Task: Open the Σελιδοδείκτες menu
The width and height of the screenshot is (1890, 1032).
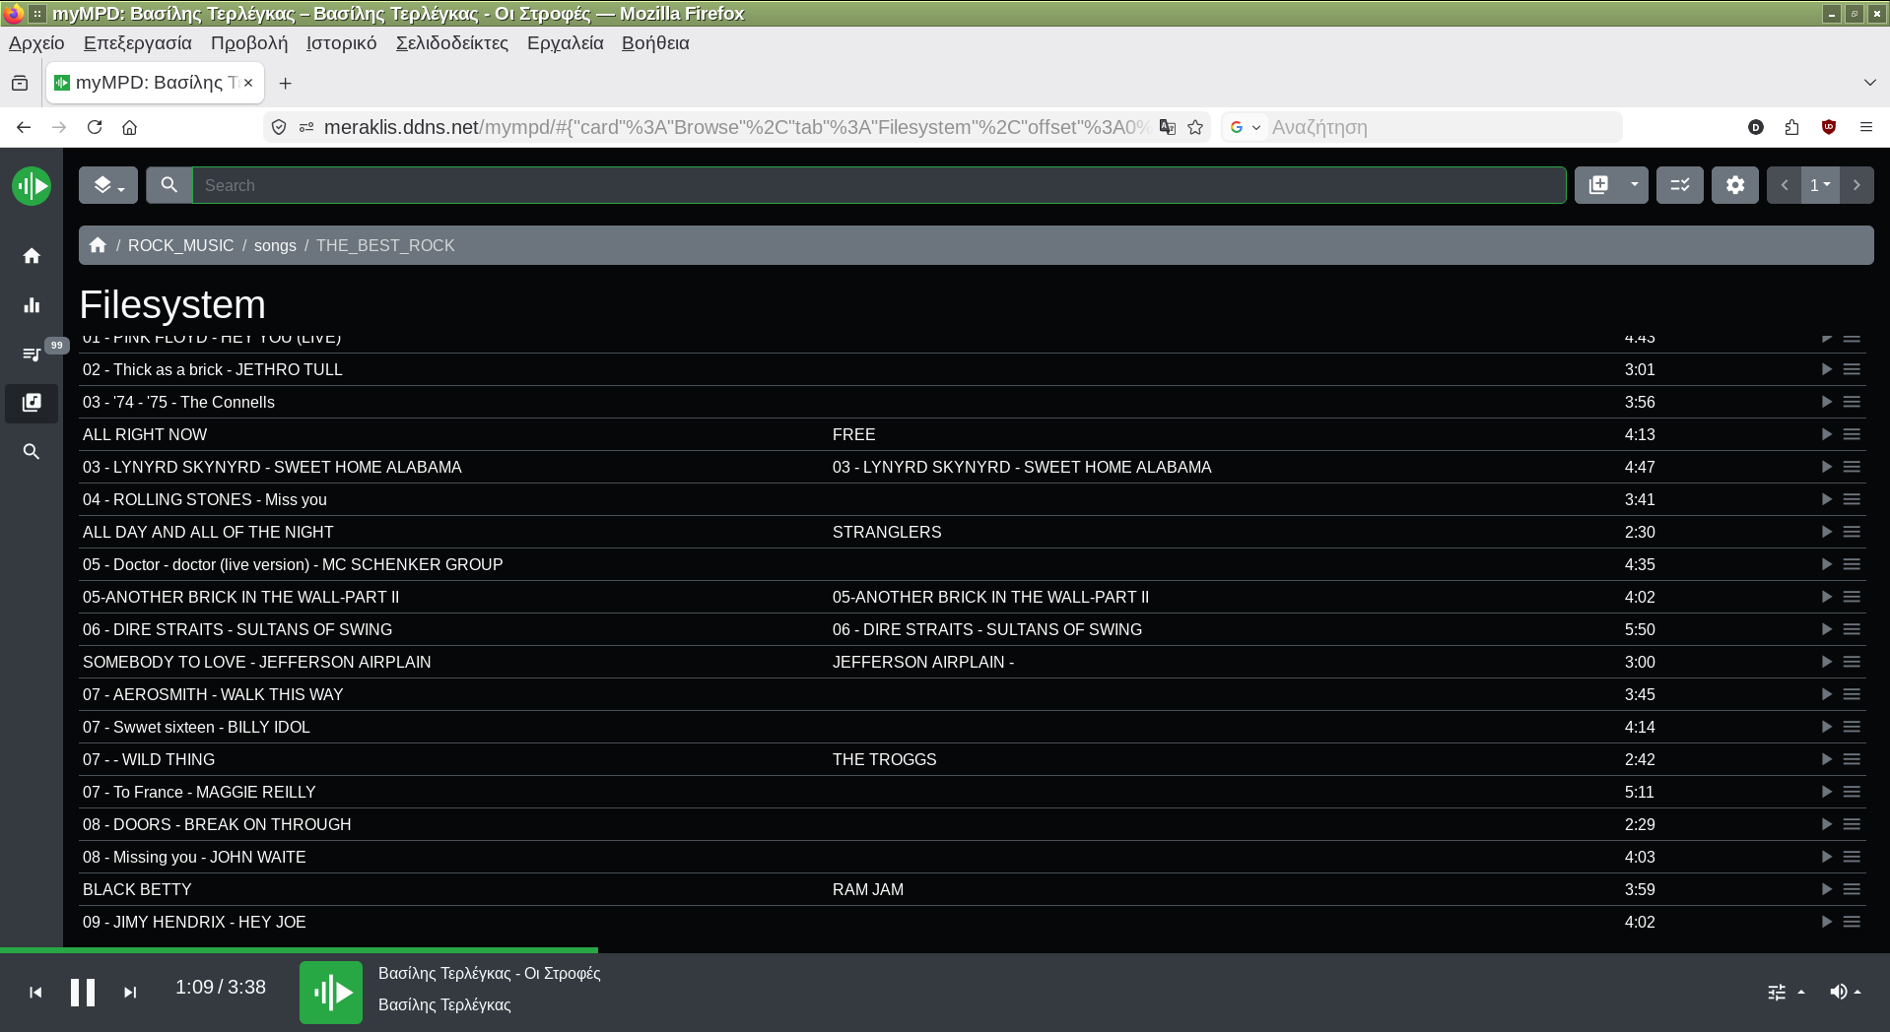Action: pos(451,43)
